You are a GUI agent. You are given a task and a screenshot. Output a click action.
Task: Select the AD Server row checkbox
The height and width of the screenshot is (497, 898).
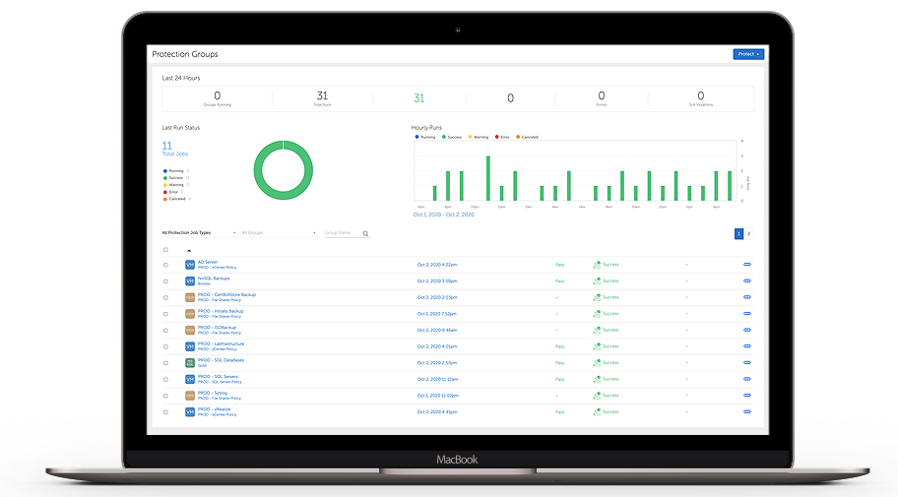point(165,265)
